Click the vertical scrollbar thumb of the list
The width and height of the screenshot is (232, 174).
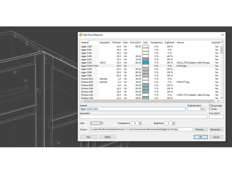point(222,50)
